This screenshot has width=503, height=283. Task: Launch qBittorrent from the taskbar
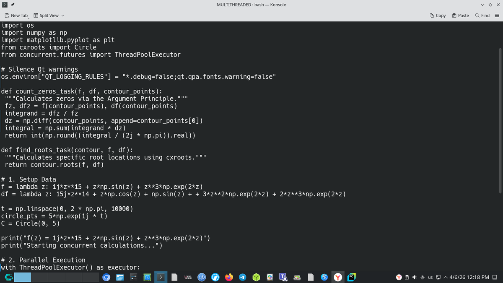[x=202, y=277]
